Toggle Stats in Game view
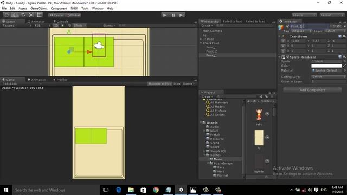This screenshot has height=195, width=347. click(x=177, y=84)
